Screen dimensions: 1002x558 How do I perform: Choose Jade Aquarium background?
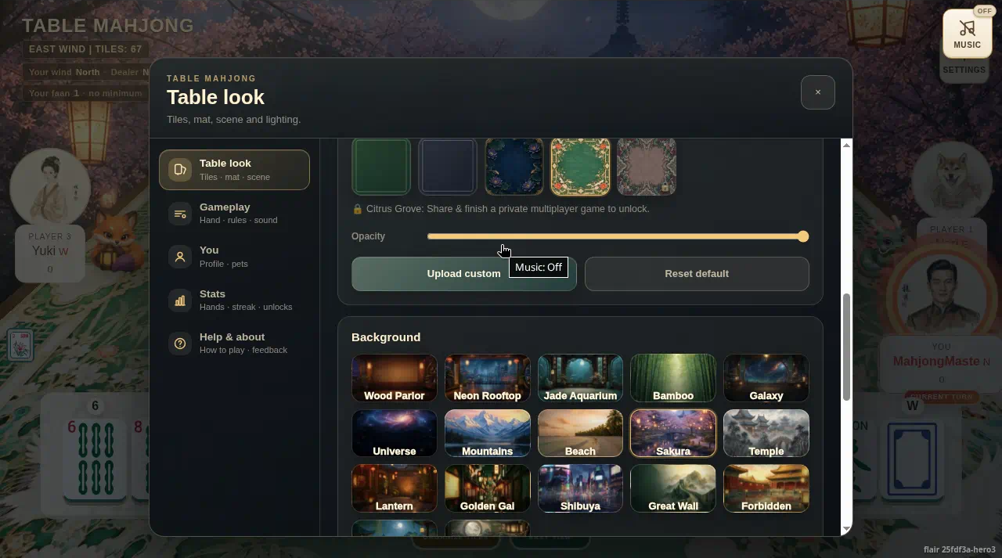click(x=580, y=378)
